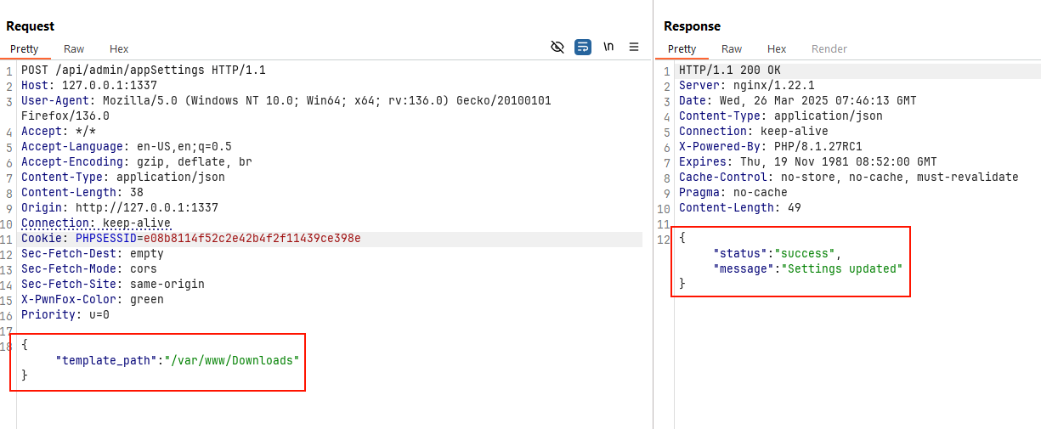Click the Origin header line
This screenshot has height=429, width=1041.
(120, 208)
